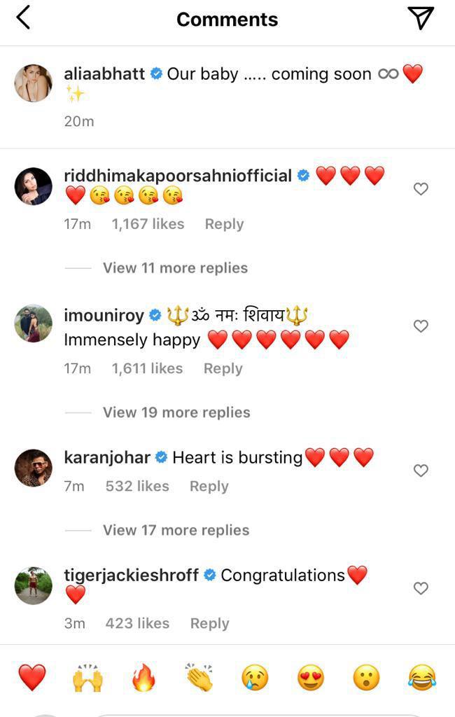Choose the laughing tears quick emoji

421,677
